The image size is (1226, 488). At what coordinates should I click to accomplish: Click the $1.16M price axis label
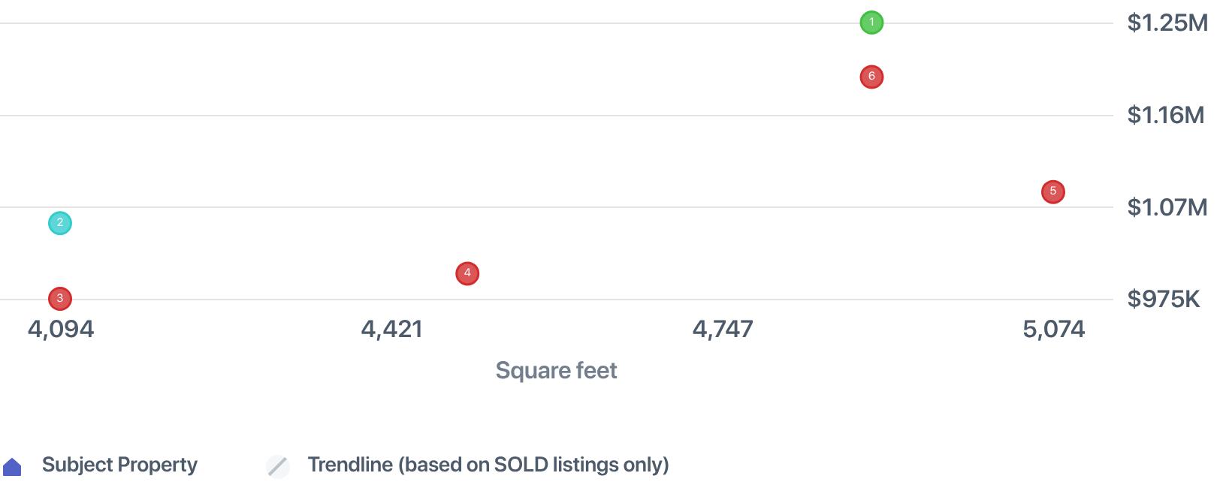tap(1165, 115)
